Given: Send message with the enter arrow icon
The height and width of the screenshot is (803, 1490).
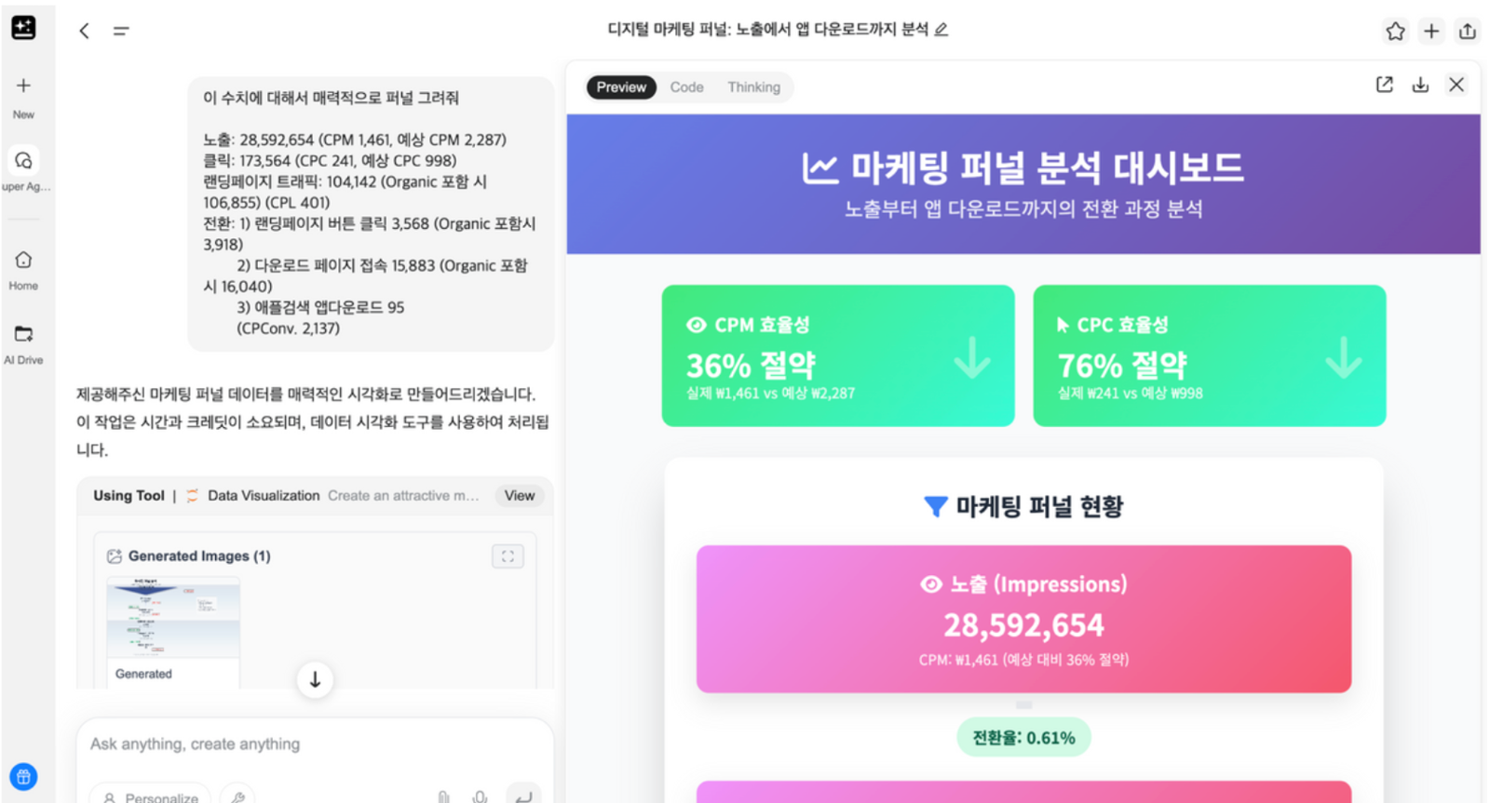Looking at the screenshot, I should pos(525,796).
